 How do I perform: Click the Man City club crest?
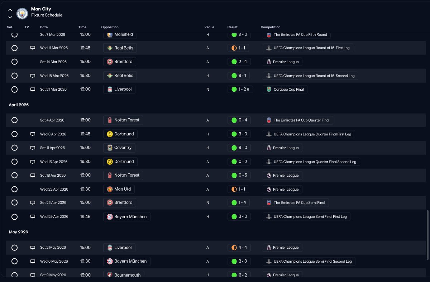[x=22, y=14]
